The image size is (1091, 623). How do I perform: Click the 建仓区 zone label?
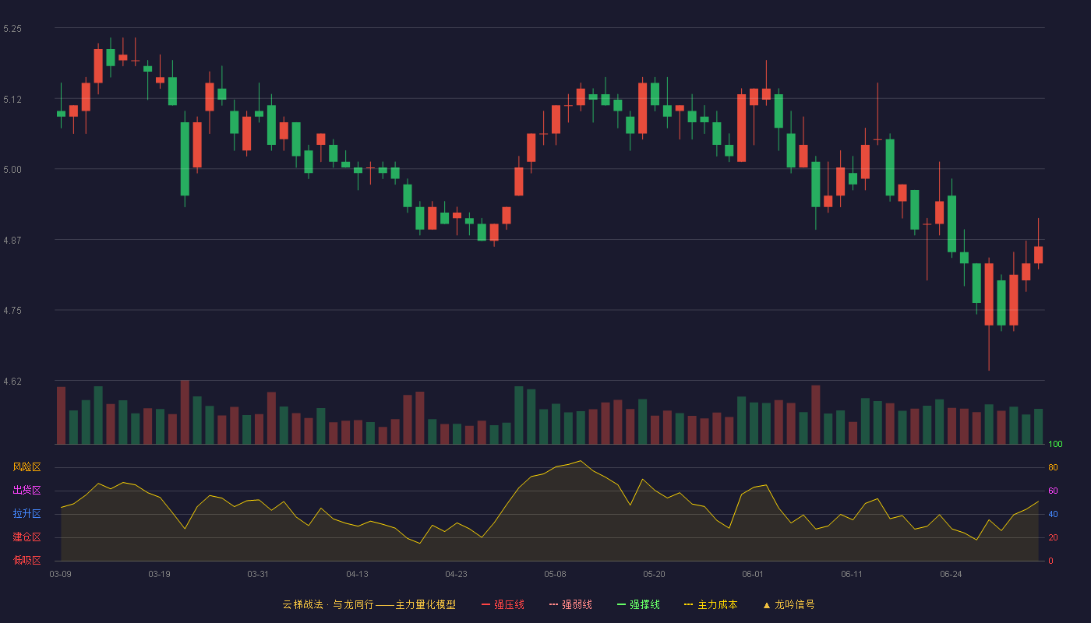[x=26, y=537]
